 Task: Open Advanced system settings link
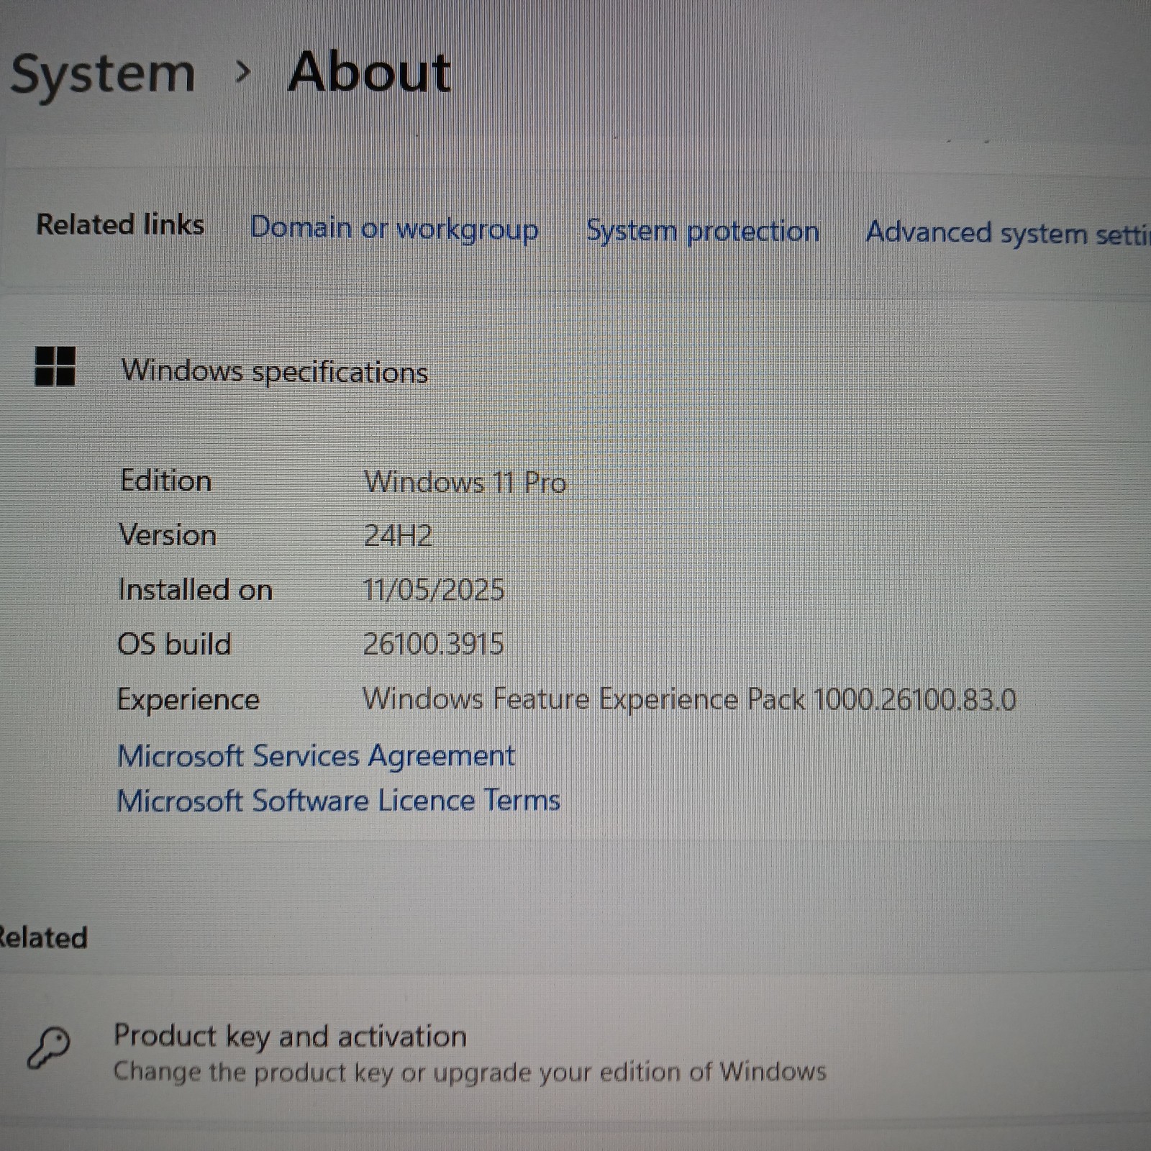click(x=1008, y=234)
